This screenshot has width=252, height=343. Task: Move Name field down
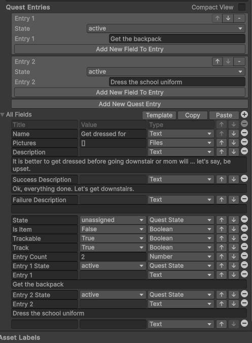234,134
